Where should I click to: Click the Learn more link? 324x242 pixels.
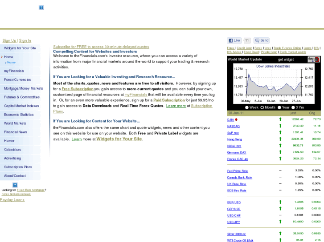tap(176, 106)
